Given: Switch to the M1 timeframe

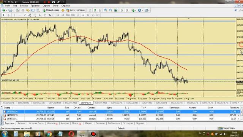Looking at the screenshot, I should click(x=58, y=15).
